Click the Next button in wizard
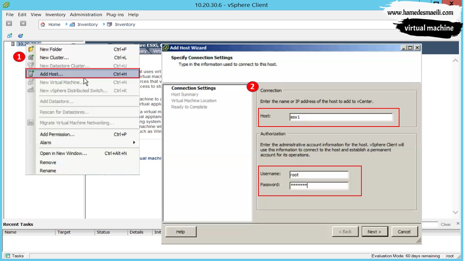This screenshot has height=261, width=464. click(x=375, y=232)
